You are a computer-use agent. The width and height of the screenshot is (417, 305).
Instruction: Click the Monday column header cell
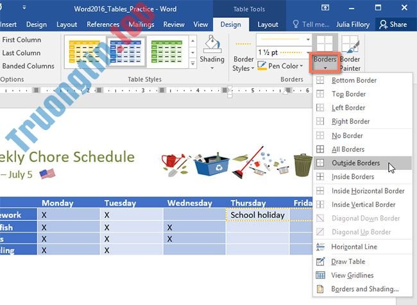(x=69, y=203)
